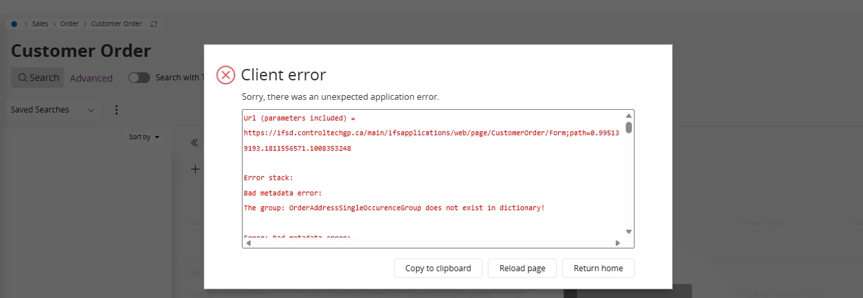This screenshot has height=298, width=863.
Task: Click the plus add new icon
Action: pos(195,169)
